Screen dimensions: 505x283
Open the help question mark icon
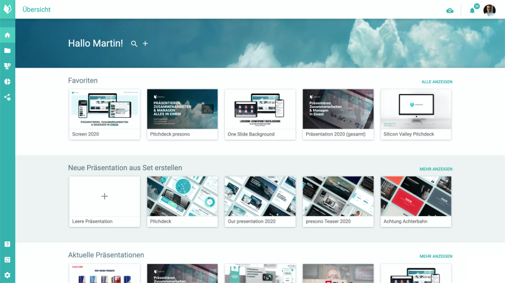[8, 244]
